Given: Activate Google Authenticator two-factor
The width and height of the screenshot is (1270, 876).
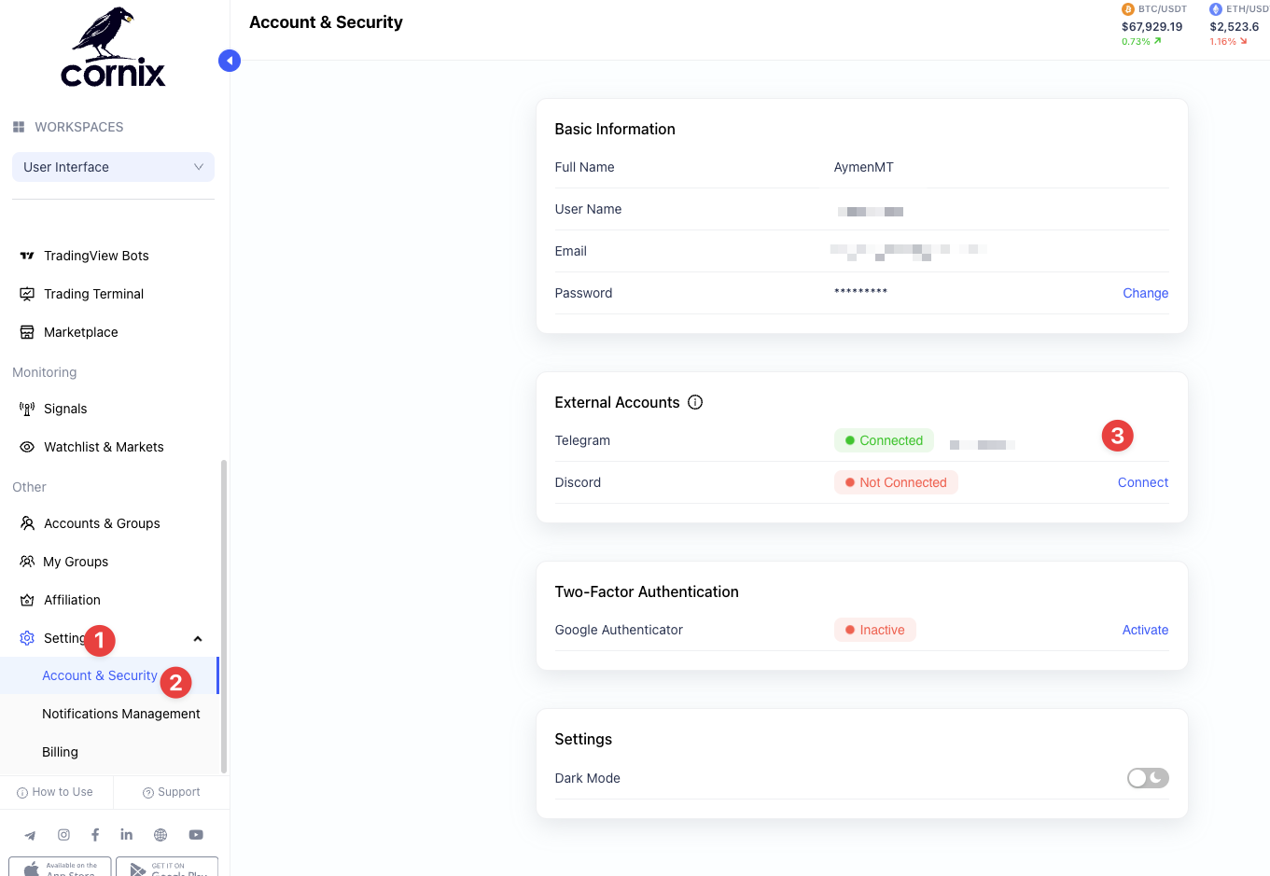Looking at the screenshot, I should [x=1145, y=630].
